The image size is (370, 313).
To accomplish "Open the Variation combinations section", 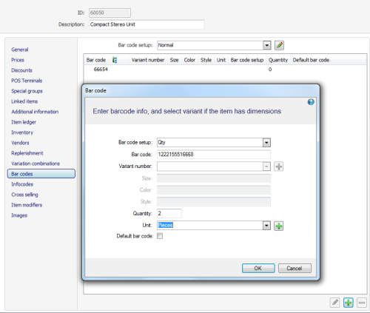I will (36, 164).
